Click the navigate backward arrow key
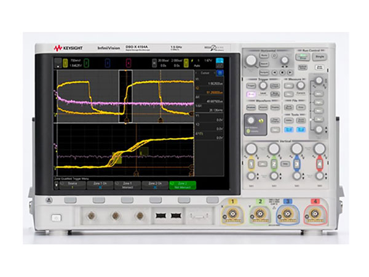The width and height of the screenshot is (369, 277). [x=274, y=73]
